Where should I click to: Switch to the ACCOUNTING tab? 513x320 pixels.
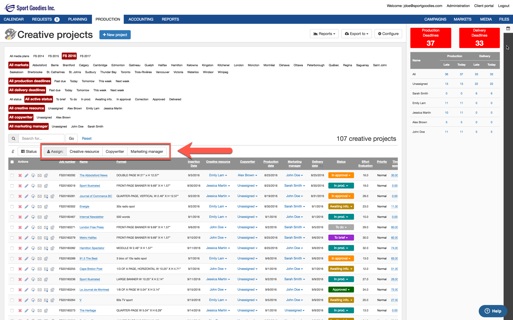(141, 19)
